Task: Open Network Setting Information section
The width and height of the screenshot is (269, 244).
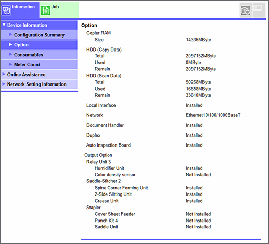Action: pyautogui.click(x=39, y=84)
